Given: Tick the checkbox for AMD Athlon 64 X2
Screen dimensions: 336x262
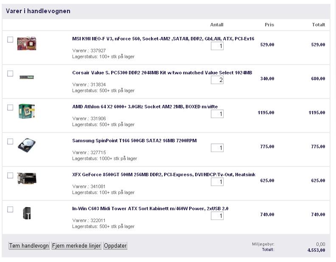Looking at the screenshot, I should (10, 107).
